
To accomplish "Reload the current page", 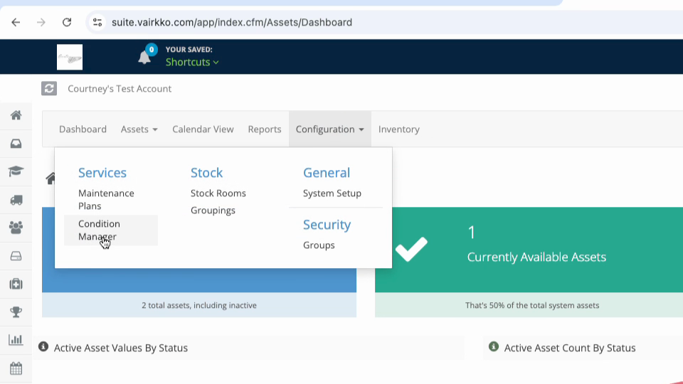I will [x=67, y=22].
